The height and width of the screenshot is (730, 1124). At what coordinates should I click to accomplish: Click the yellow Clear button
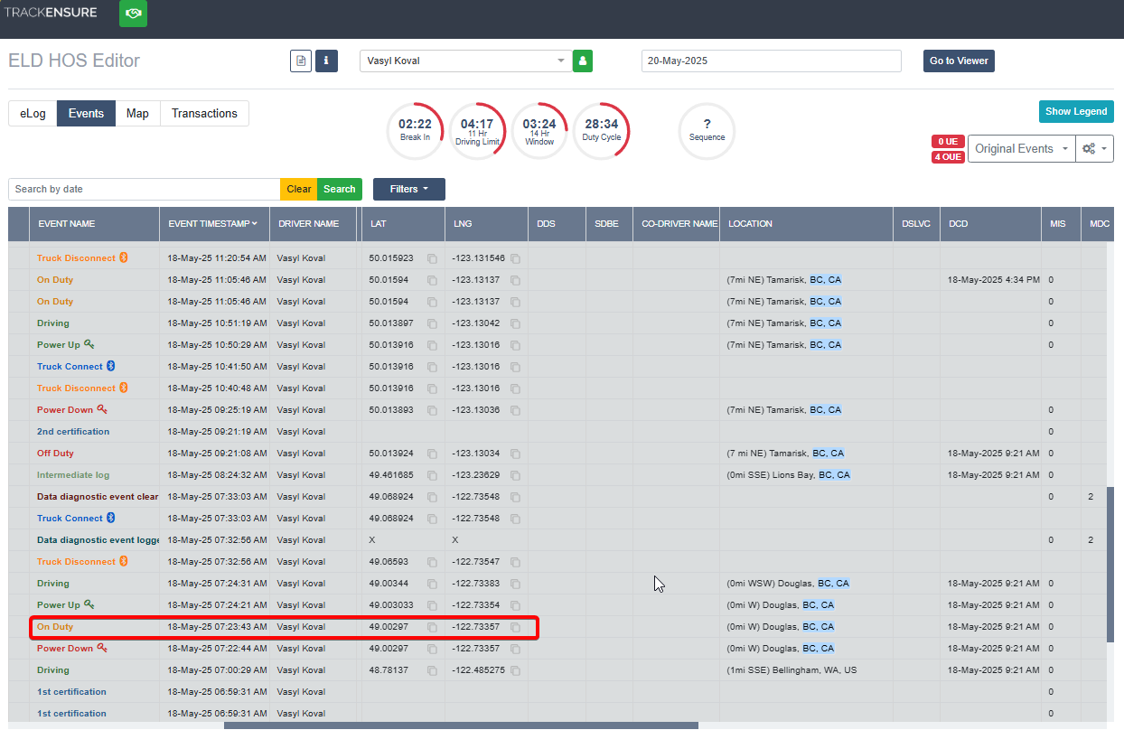[x=299, y=189]
